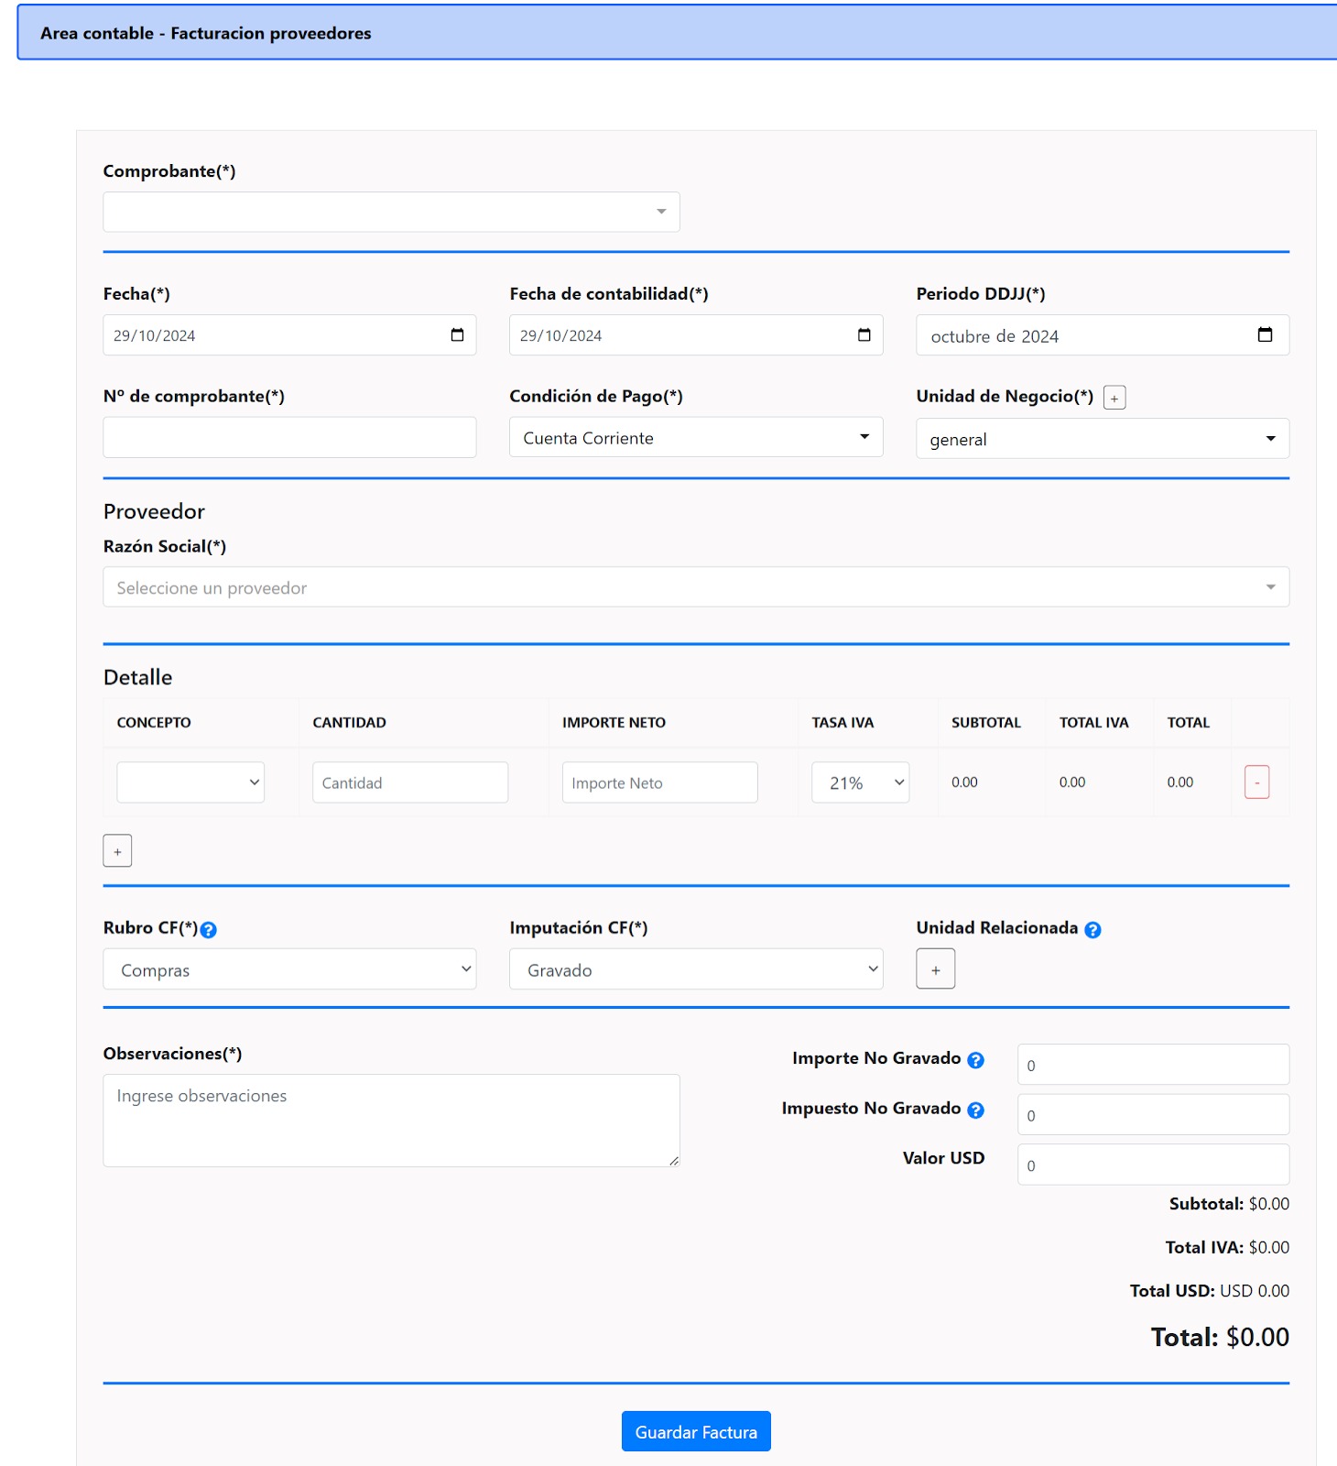Open the Condición de Pago dropdown
Viewport: 1337px width, 1466px height.
pyautogui.click(x=696, y=437)
